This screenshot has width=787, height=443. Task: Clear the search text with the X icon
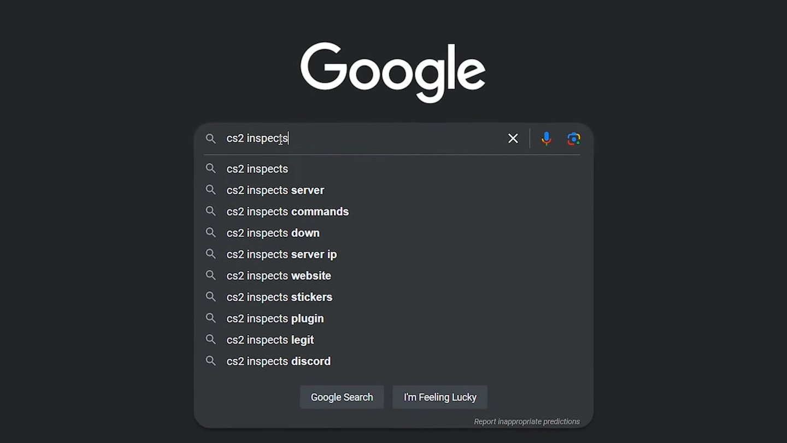513,139
